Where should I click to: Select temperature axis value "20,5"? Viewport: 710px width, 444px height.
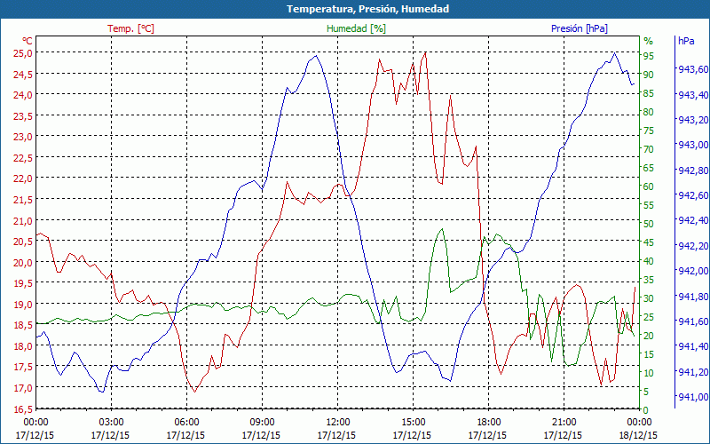(x=23, y=241)
